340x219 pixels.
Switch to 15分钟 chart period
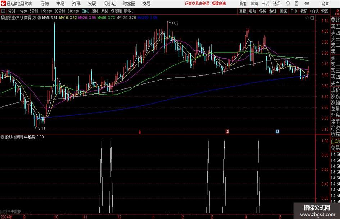[x=46, y=11]
